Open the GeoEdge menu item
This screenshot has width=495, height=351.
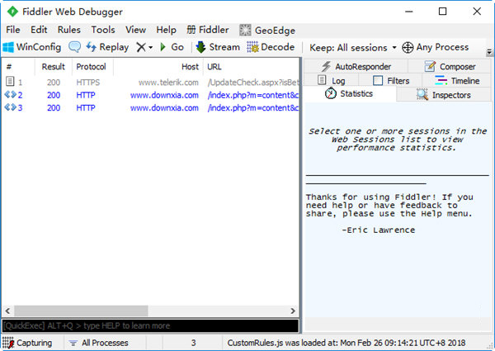point(267,31)
